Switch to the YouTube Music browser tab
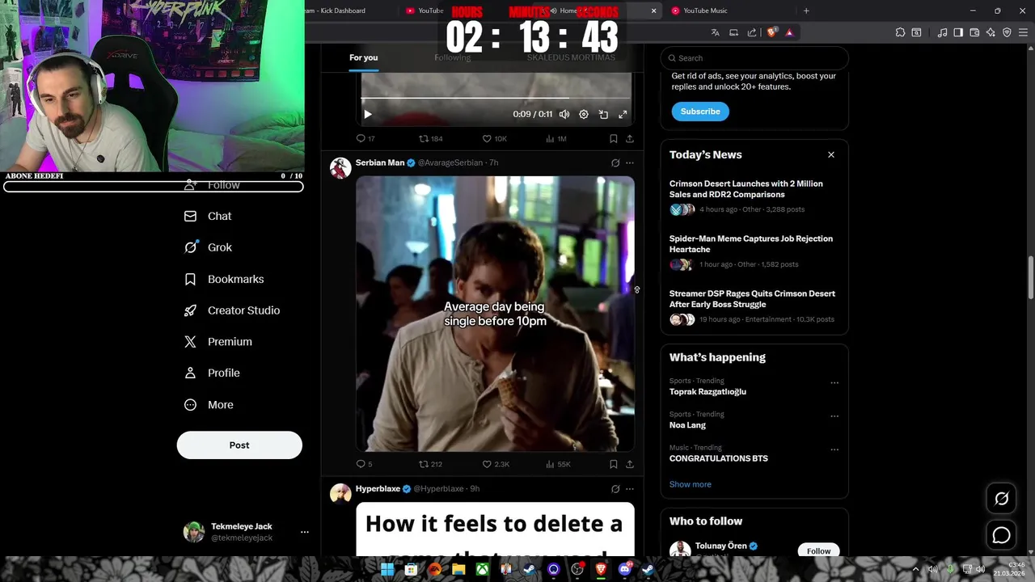Image resolution: width=1035 pixels, height=582 pixels. 705,11
